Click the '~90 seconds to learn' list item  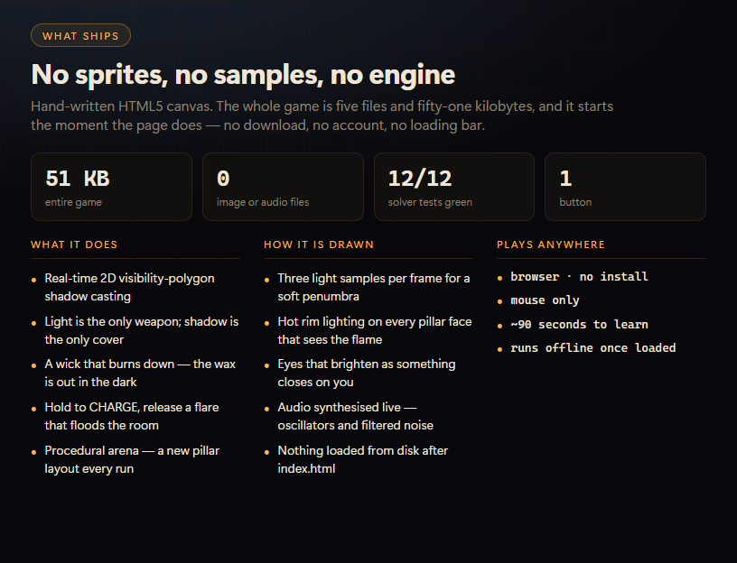coord(580,325)
